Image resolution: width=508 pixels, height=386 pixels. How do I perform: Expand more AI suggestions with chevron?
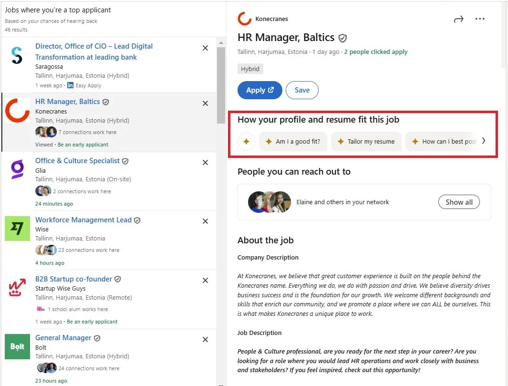point(484,141)
